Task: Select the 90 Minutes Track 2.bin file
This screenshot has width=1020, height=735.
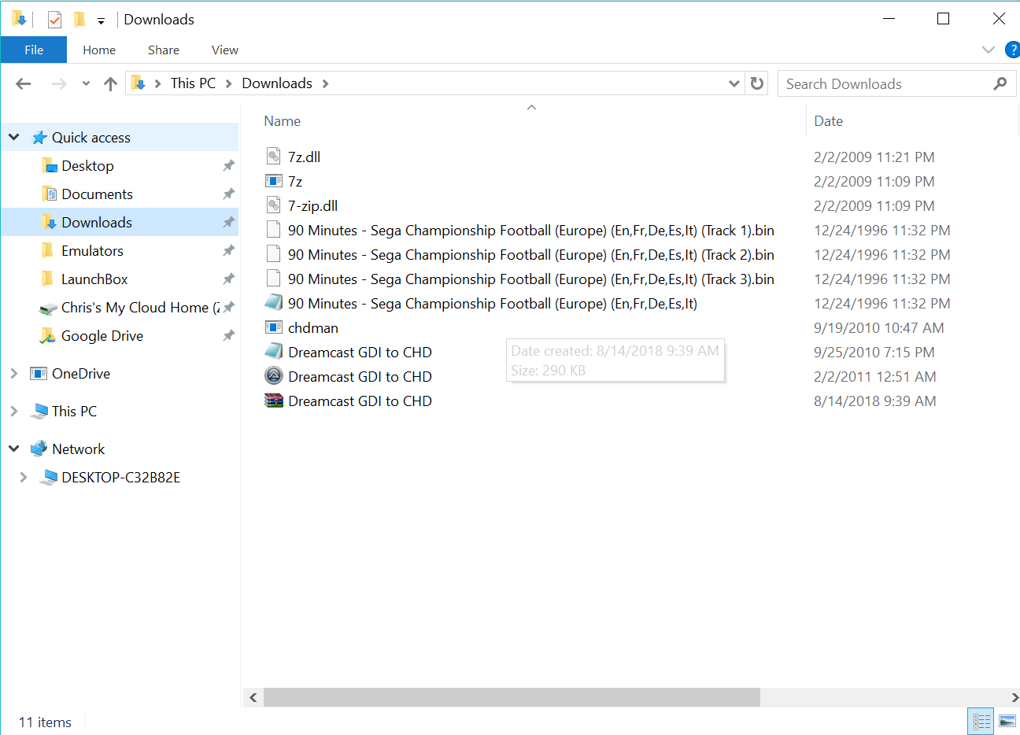Action: pyautogui.click(x=531, y=255)
